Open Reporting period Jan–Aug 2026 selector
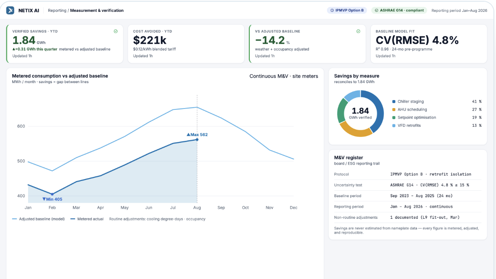The width and height of the screenshot is (496, 279). (459, 11)
